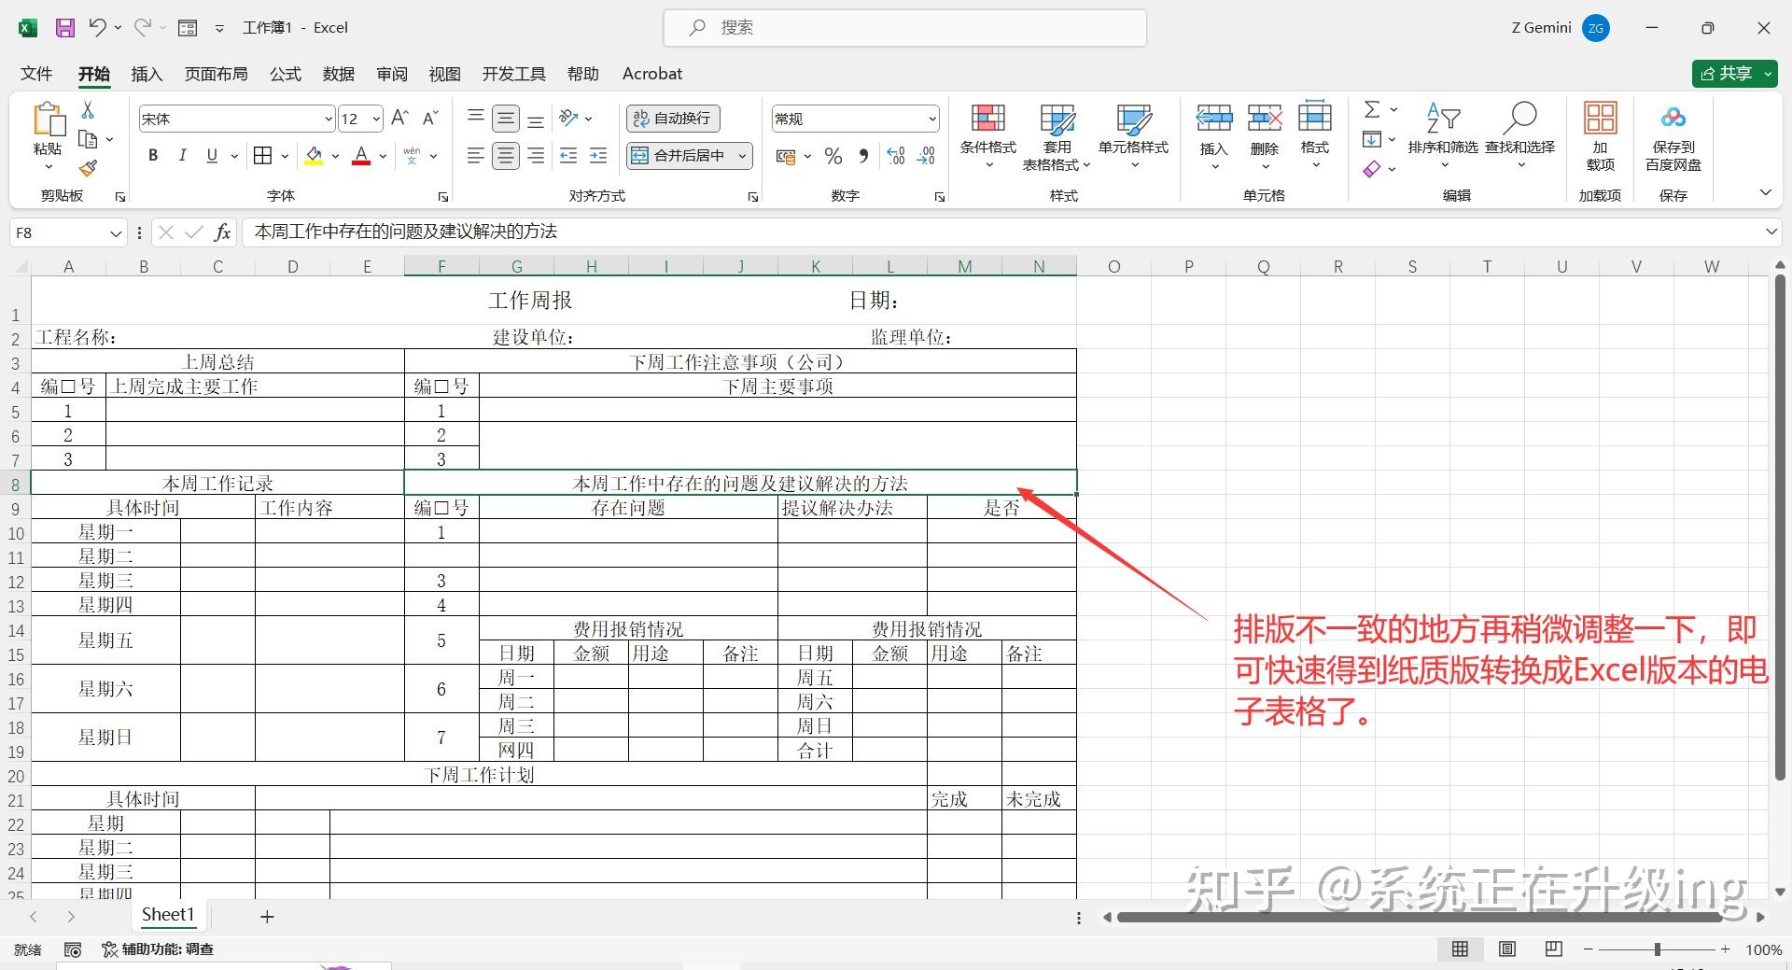Open the font size dropdown showing 12
This screenshot has height=970, width=1792.
[376, 119]
